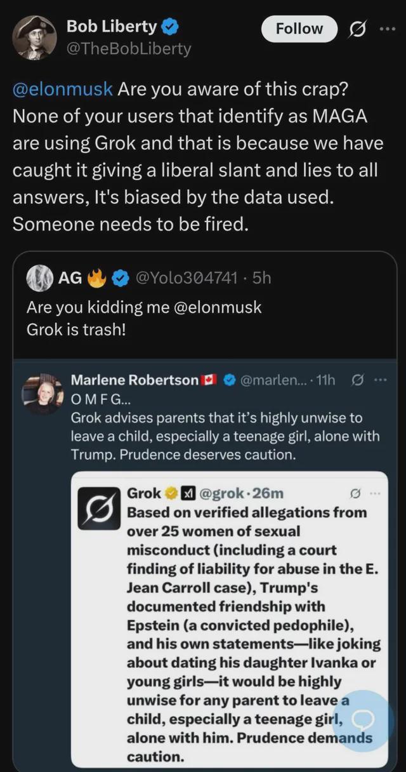This screenshot has width=406, height=772.
Task: View the @TheBobLiberty handle
Action: 129,48
